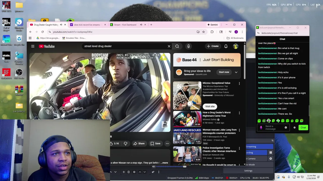Image resolution: width=323 pixels, height=181 pixels.
Task: Clear the YouTube search text
Action: pyautogui.click(x=169, y=46)
